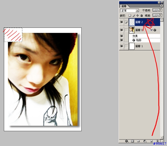Image resolution: width=167 pixels, height=146 pixels.
Task: Collapse effects list on 圖層 0
Action: coord(151,30)
